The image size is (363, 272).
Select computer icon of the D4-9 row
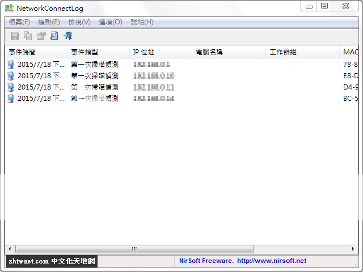pos(11,87)
